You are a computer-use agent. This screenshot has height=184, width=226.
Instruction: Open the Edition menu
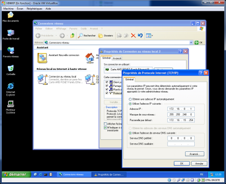pos(49,29)
